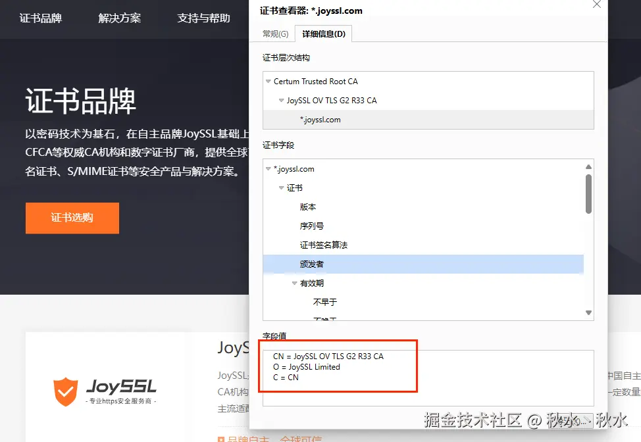Select JoySSL OV TLS G2 R33 CA in hierarchy
Screen dimensions: 641x442
332,101
